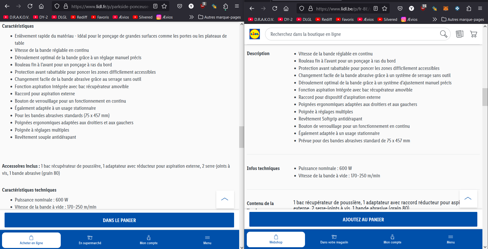Screen dimensions: 488x249
Task: Open reader view in left browser window
Action: tap(155, 6)
